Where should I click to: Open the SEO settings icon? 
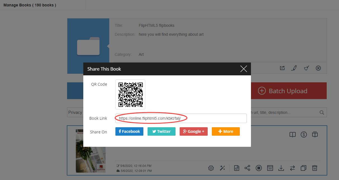pyautogui.click(x=270, y=168)
